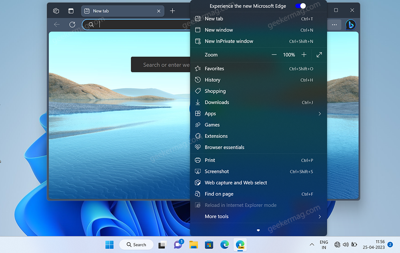Enter full screen via the zoom expand icon
Image resolution: width=400 pixels, height=253 pixels.
(319, 55)
